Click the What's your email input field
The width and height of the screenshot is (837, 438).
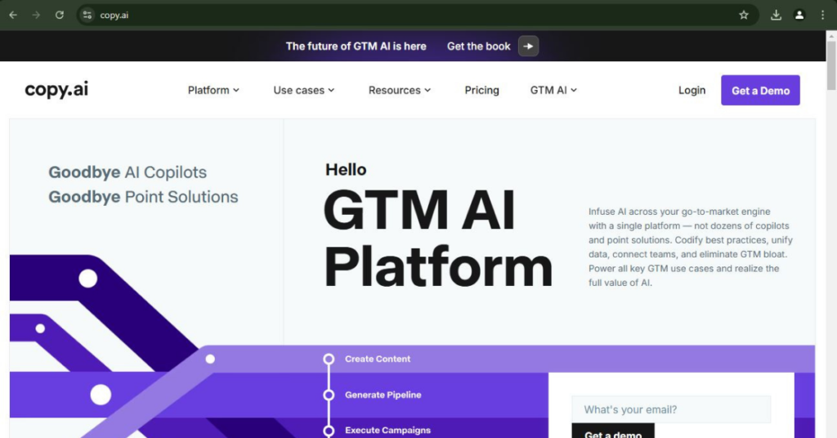click(671, 409)
